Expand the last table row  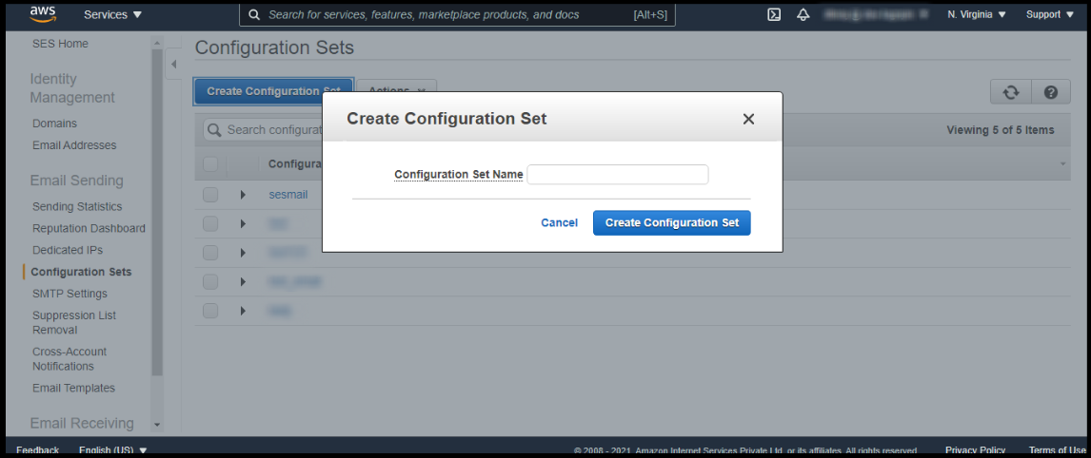(x=243, y=311)
